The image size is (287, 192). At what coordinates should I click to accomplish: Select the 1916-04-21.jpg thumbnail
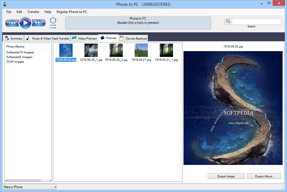[141, 50]
